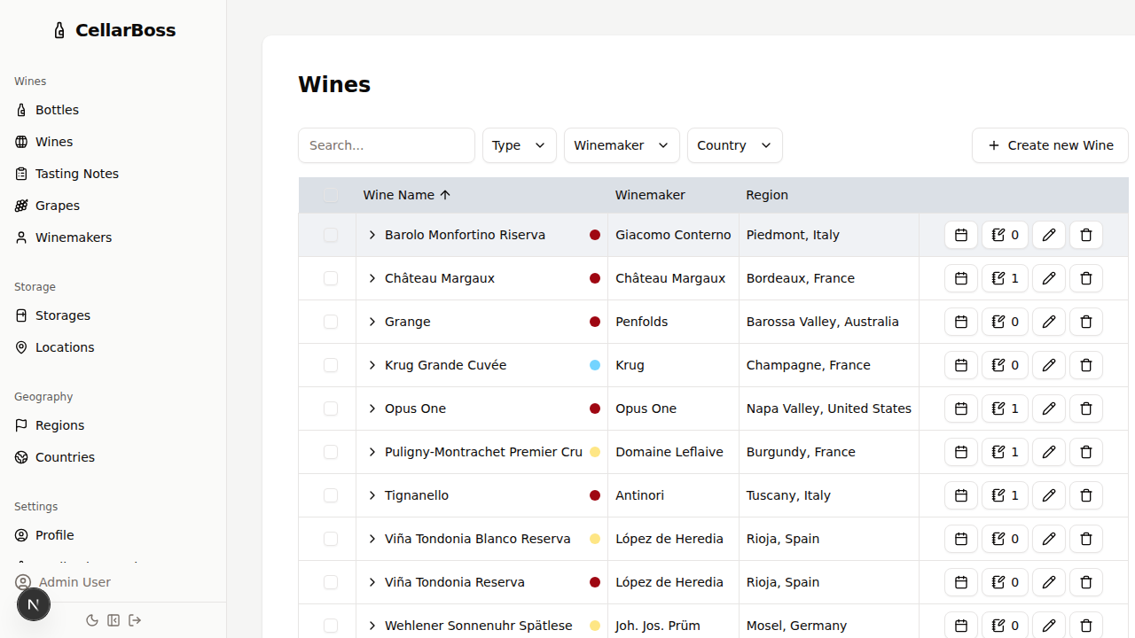The width and height of the screenshot is (1135, 638).
Task: Open tasting notes icon for Château Margaux
Action: coord(1005,278)
